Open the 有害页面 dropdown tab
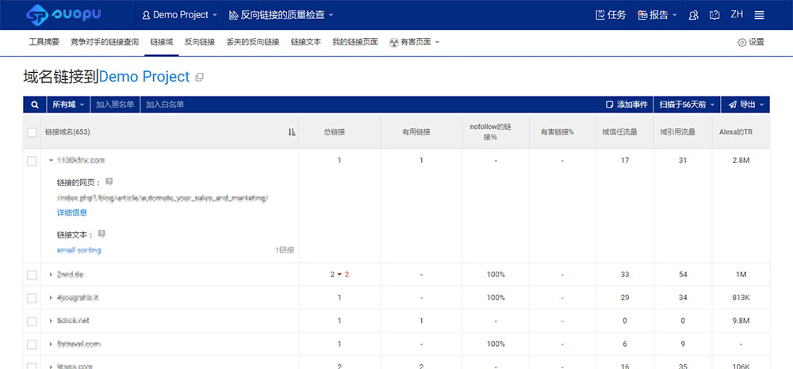The image size is (793, 369). click(x=414, y=43)
